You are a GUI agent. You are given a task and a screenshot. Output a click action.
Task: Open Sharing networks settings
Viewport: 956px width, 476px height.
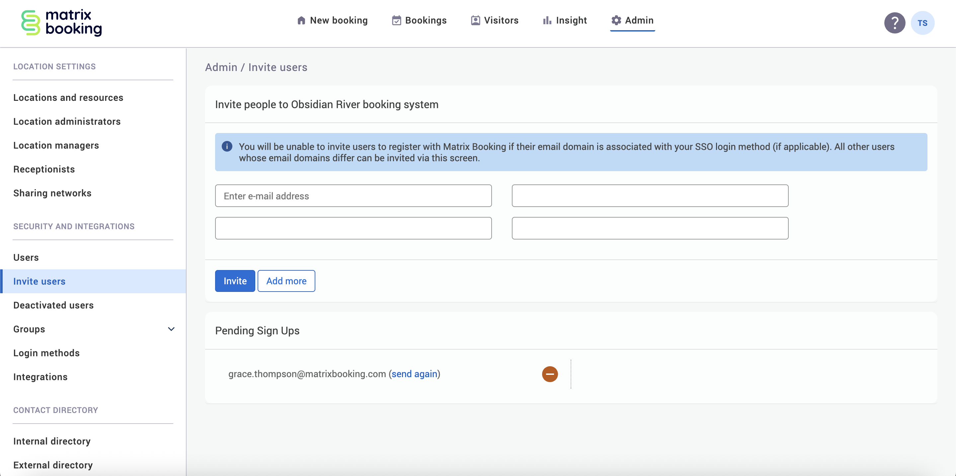click(52, 193)
